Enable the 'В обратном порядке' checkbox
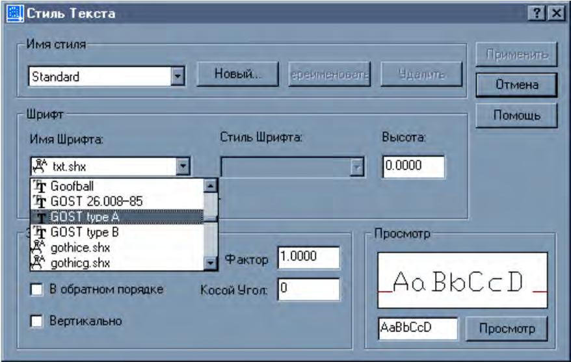This screenshot has width=571, height=362. [36, 290]
